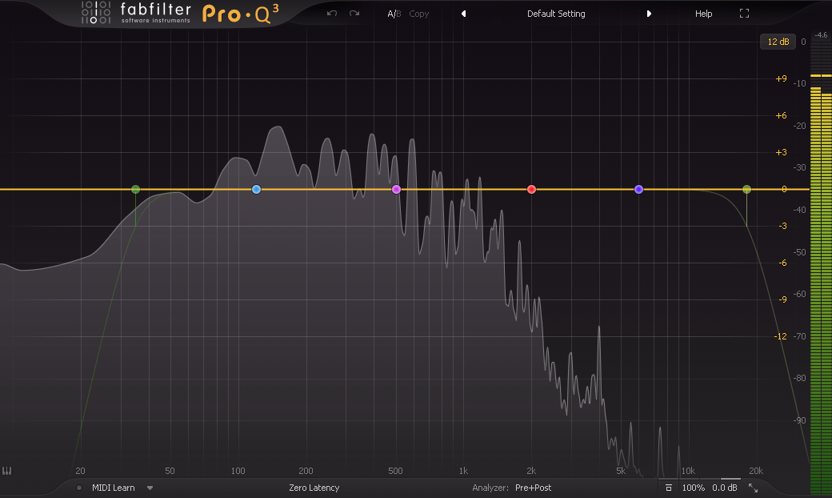Click the Copy button
Screen dimensions: 832x498
click(x=419, y=14)
